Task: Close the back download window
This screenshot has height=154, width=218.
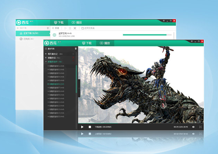Action: click(x=174, y=21)
